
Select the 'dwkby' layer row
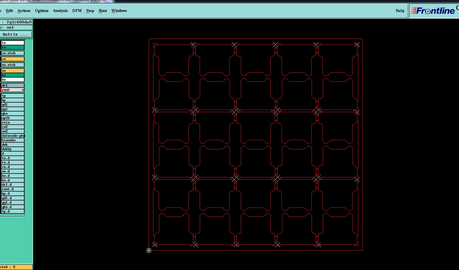pyautogui.click(x=13, y=149)
